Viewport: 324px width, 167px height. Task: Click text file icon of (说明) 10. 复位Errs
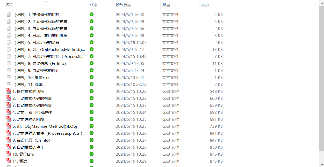click(x=9, y=77)
